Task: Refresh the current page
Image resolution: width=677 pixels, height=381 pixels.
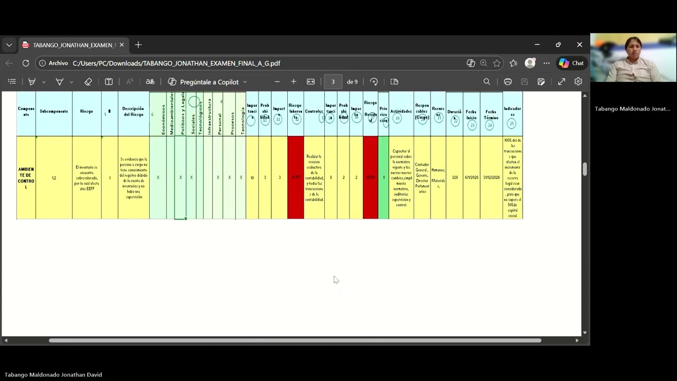Action: coord(25,63)
